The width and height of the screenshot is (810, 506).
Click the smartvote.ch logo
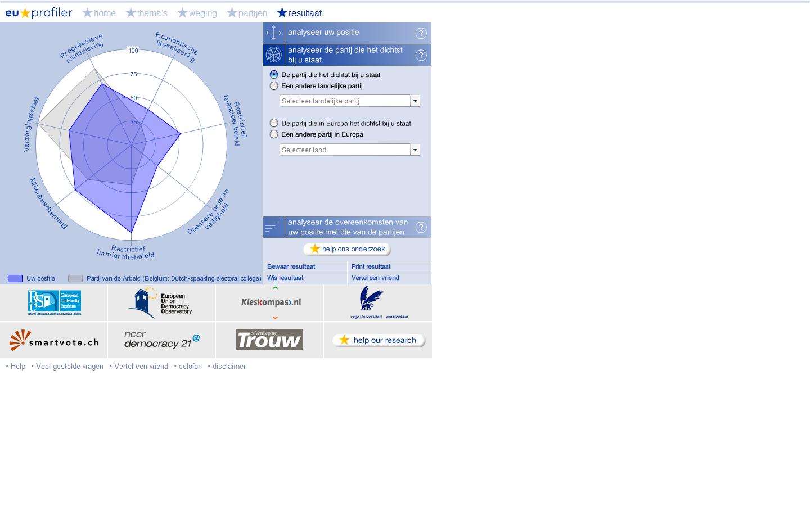click(54, 340)
